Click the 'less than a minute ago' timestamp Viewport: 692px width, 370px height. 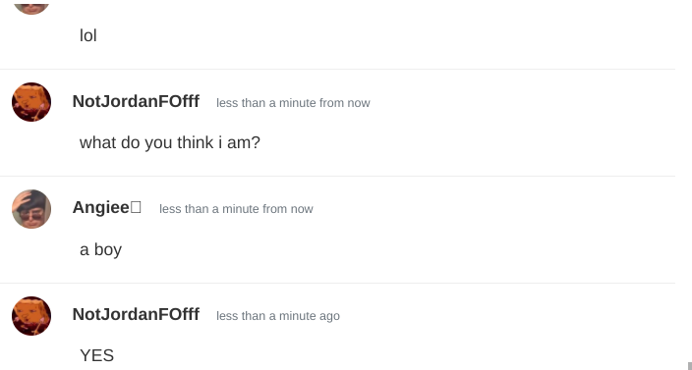click(278, 316)
